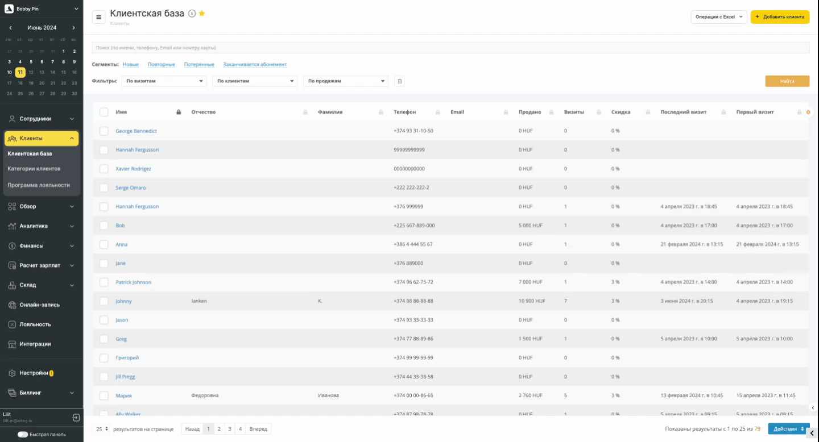This screenshot has height=442, width=819.
Task: Click the Вперед pagination button
Action: tap(258, 429)
